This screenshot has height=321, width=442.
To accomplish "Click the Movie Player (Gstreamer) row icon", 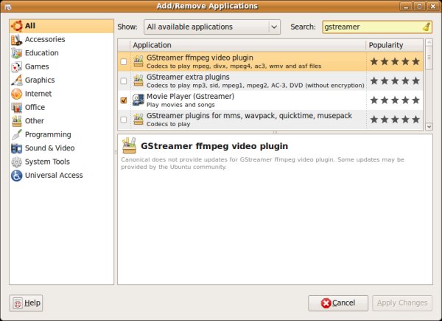I will (138, 100).
